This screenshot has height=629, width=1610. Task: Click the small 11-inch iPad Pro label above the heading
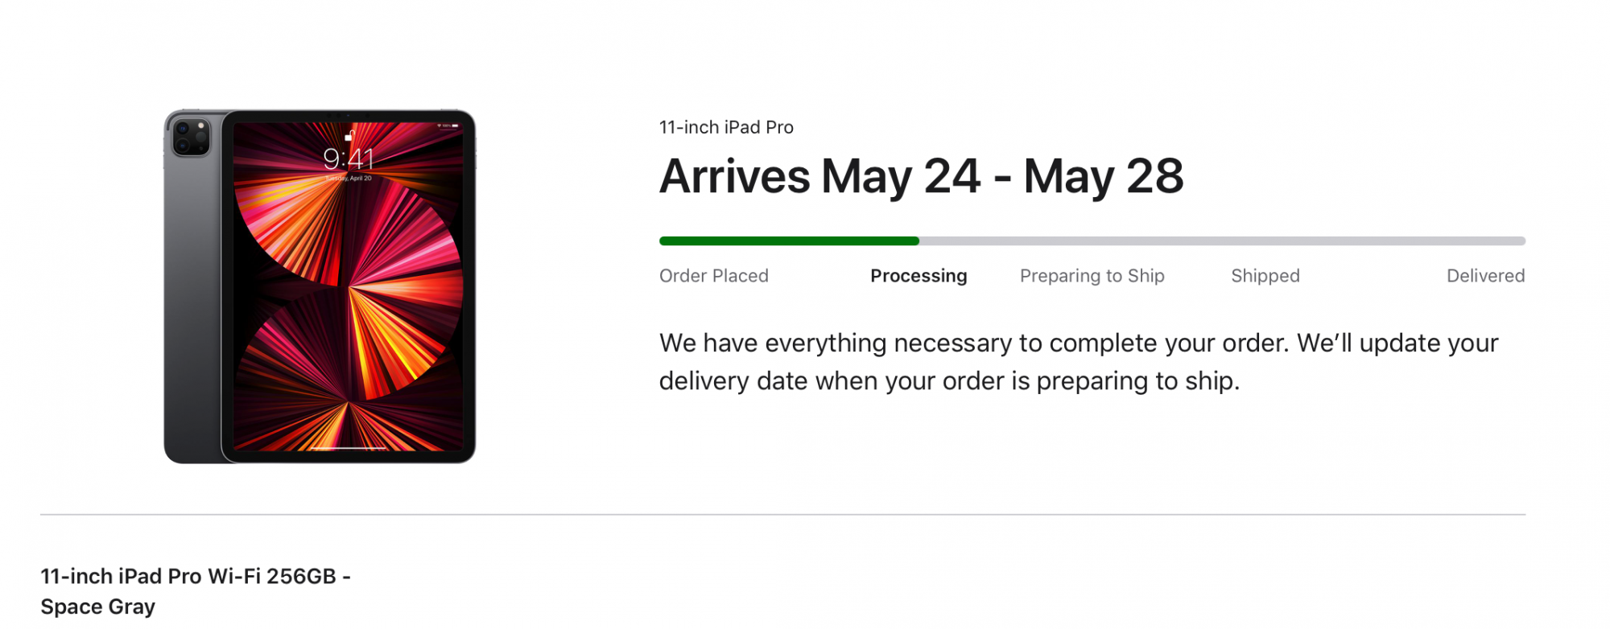726,127
